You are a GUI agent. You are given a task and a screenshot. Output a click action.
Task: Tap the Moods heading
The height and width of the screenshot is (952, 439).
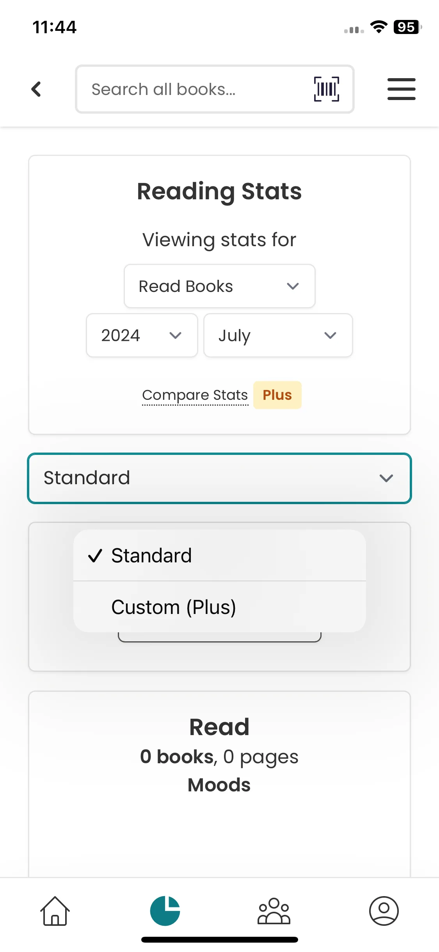[219, 785]
